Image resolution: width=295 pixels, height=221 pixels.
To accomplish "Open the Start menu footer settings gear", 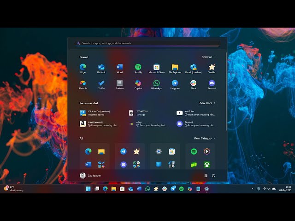I will click(x=206, y=175).
